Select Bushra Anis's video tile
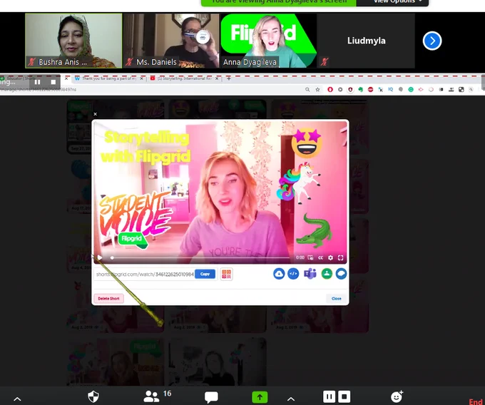Viewport: 485px width, 405px height. (73, 41)
